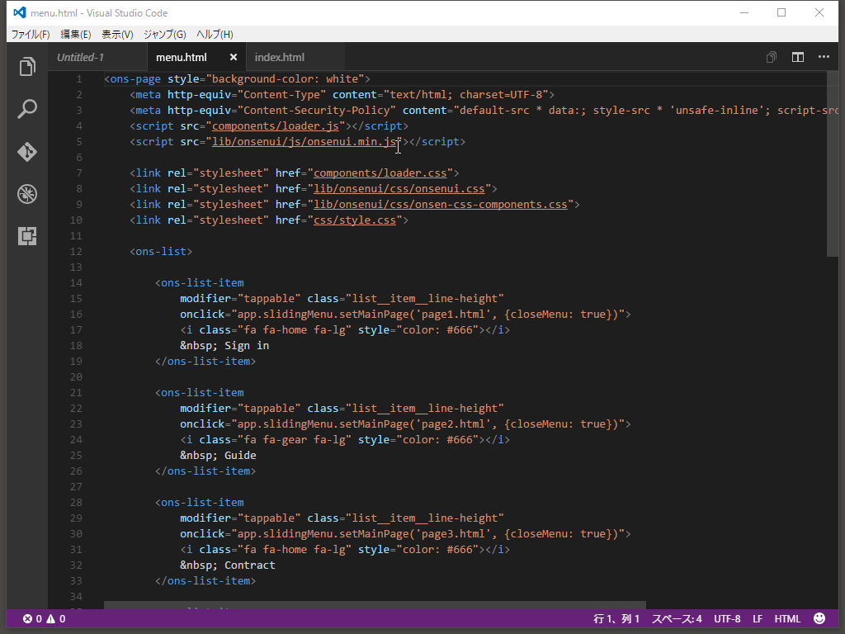The width and height of the screenshot is (845, 634).
Task: Open the ヘルプ(H) menu
Action: pyautogui.click(x=215, y=35)
